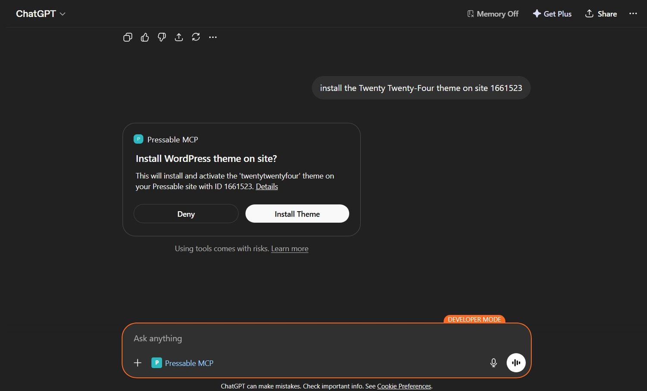The height and width of the screenshot is (391, 647).
Task: Open the ChatGPT model selector dropdown
Action: tap(41, 14)
